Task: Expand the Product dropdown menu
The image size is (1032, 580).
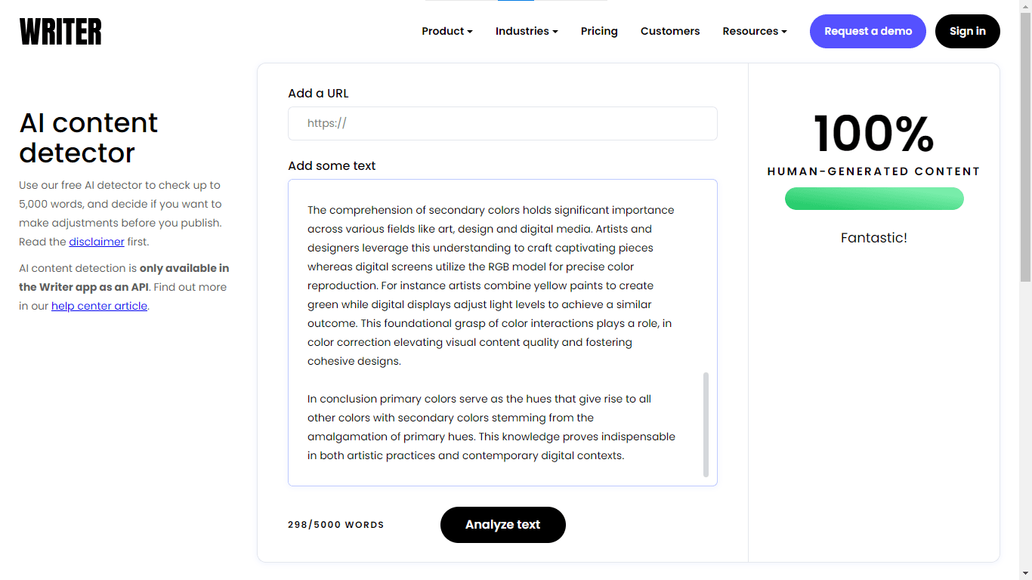Action: 446,31
